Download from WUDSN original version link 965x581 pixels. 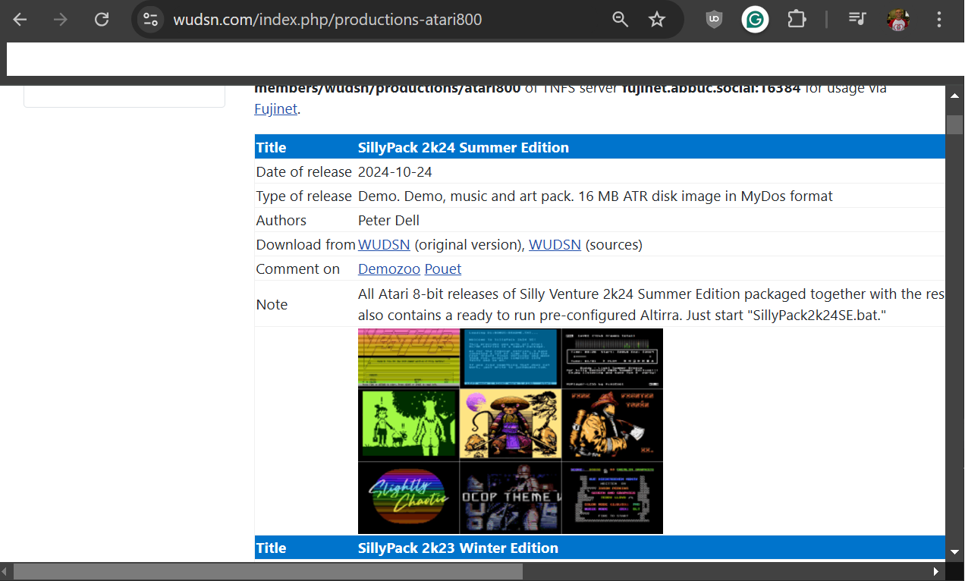(384, 245)
